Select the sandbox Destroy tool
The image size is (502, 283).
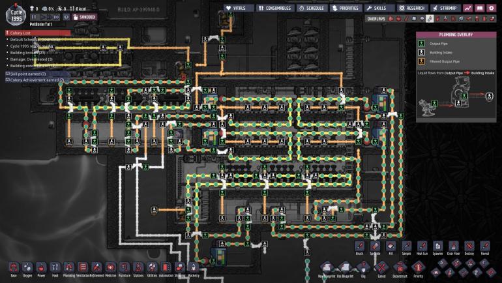click(x=469, y=248)
